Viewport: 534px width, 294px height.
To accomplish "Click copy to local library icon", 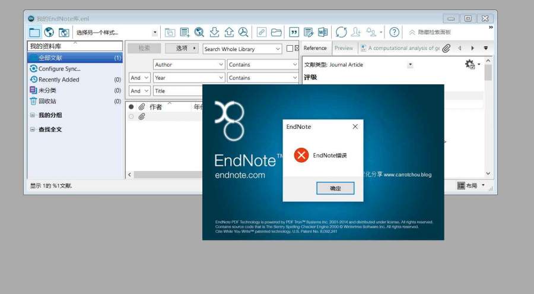I will [x=170, y=33].
